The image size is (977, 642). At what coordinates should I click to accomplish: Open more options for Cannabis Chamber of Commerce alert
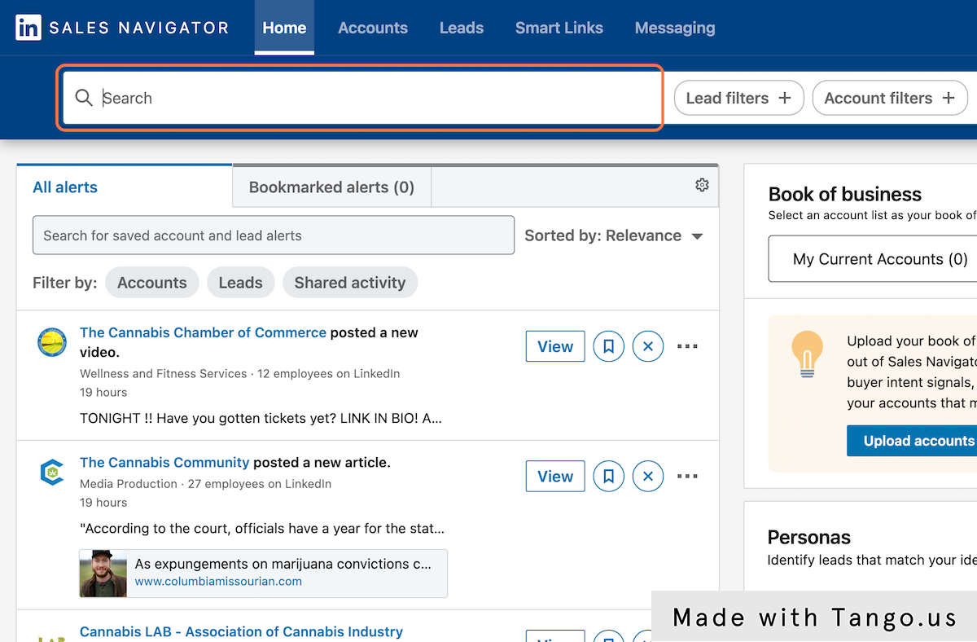pos(687,346)
